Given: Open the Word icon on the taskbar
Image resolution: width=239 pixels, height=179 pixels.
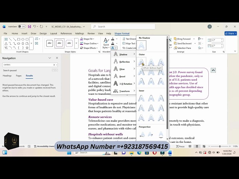Looking at the screenshot, I should tap(170, 153).
